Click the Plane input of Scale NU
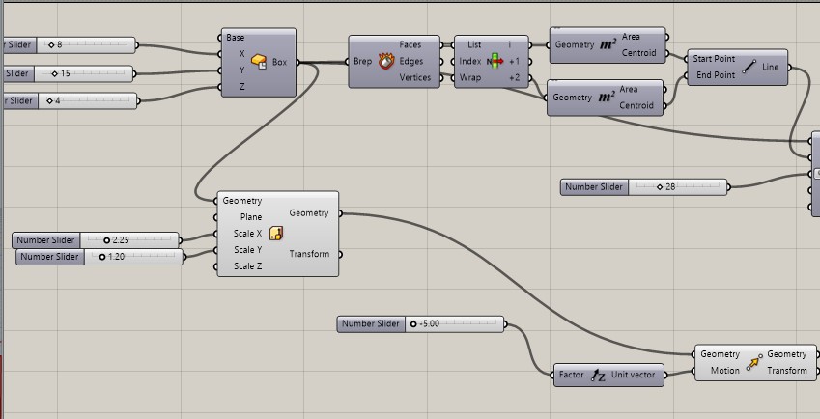The image size is (820, 419). pyautogui.click(x=251, y=217)
